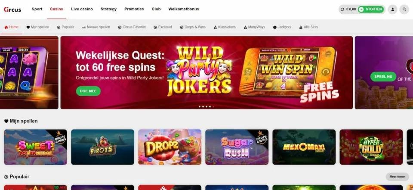Open the Hyper Gold game tile
This screenshot has width=413, height=190.
[x=371, y=147]
